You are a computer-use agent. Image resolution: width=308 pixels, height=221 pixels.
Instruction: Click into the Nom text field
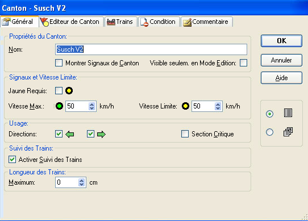coord(151,49)
